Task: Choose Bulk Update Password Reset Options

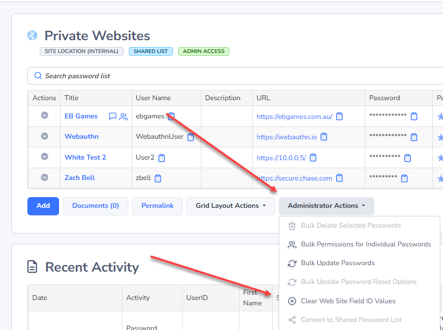Action: (x=359, y=282)
